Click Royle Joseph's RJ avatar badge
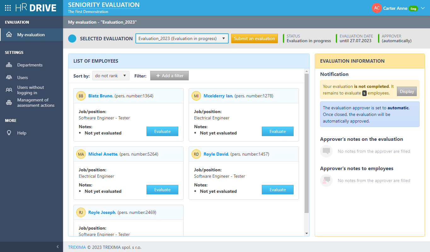This screenshot has width=430, height=252. [81, 212]
